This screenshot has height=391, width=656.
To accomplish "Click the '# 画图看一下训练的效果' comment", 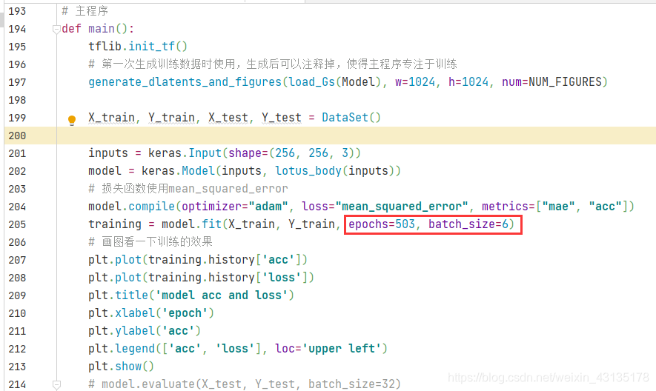I will point(150,241).
